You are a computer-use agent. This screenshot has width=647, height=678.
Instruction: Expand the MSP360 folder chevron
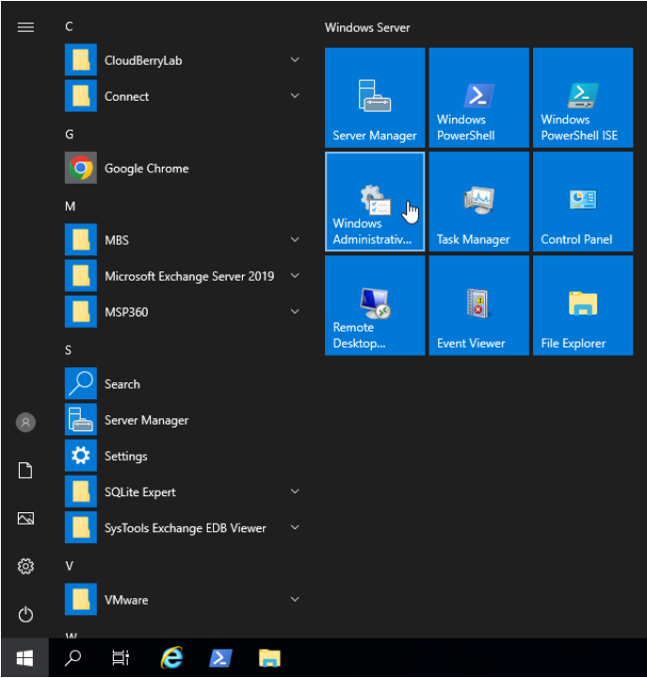[295, 312]
